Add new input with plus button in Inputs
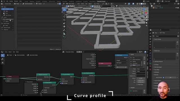 tap(144, 57)
